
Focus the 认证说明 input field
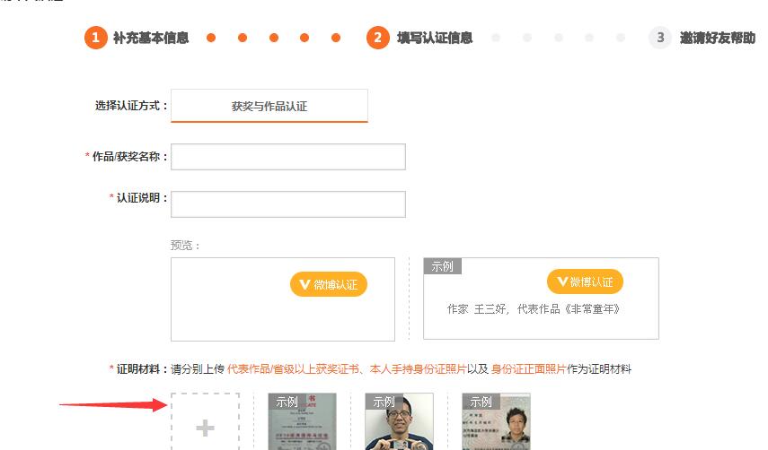coord(288,204)
